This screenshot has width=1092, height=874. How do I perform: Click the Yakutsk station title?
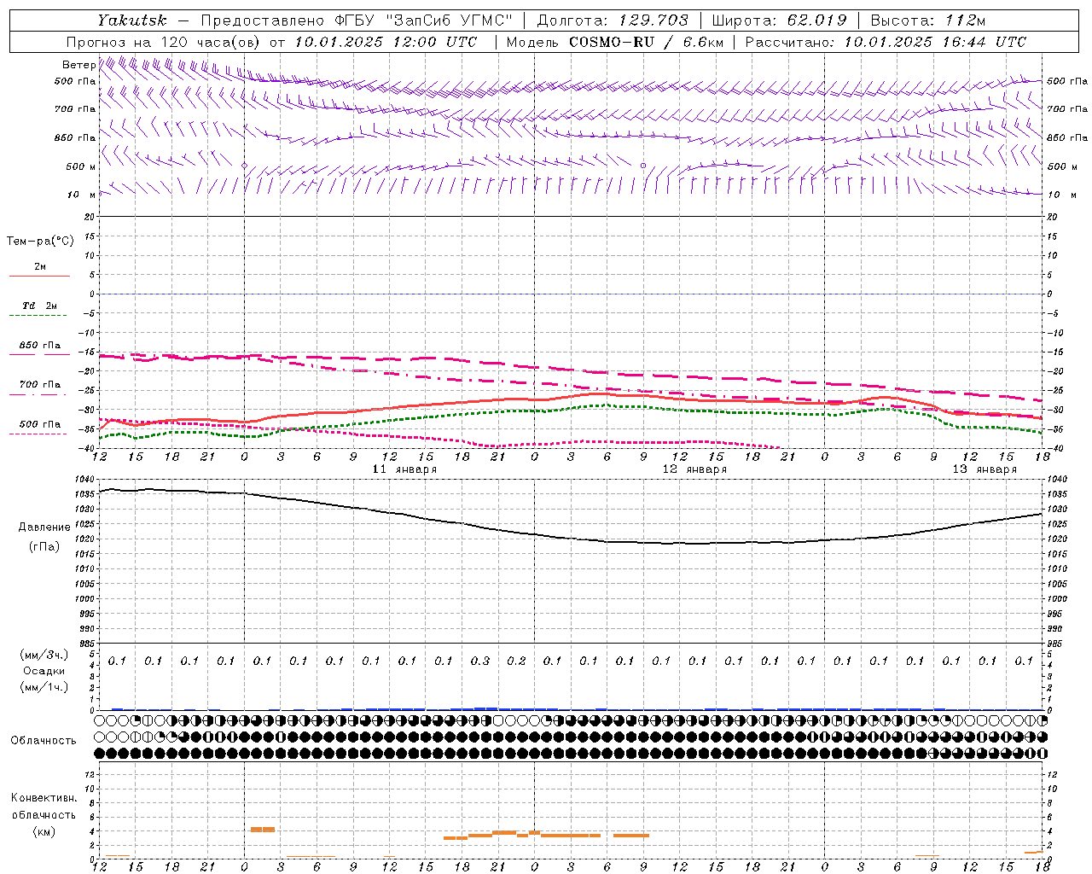coord(132,20)
